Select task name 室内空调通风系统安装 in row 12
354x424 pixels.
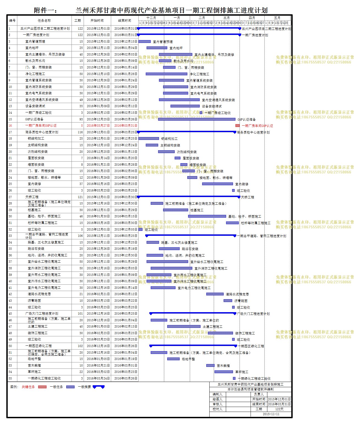(42, 100)
